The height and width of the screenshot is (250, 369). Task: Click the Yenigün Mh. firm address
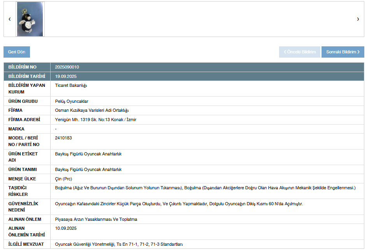point(95,120)
